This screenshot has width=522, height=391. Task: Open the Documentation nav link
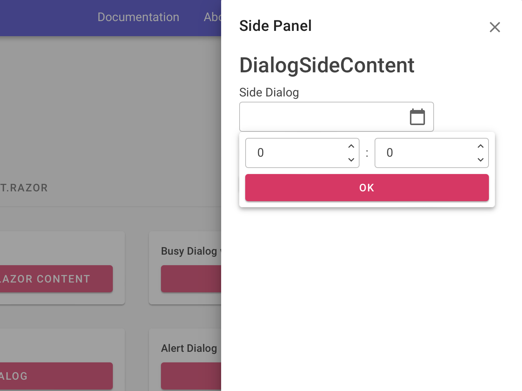pyautogui.click(x=138, y=17)
